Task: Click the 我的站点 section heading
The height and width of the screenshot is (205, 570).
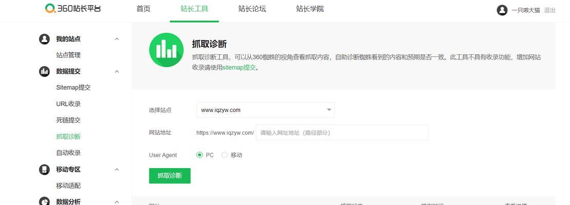Action: point(68,39)
